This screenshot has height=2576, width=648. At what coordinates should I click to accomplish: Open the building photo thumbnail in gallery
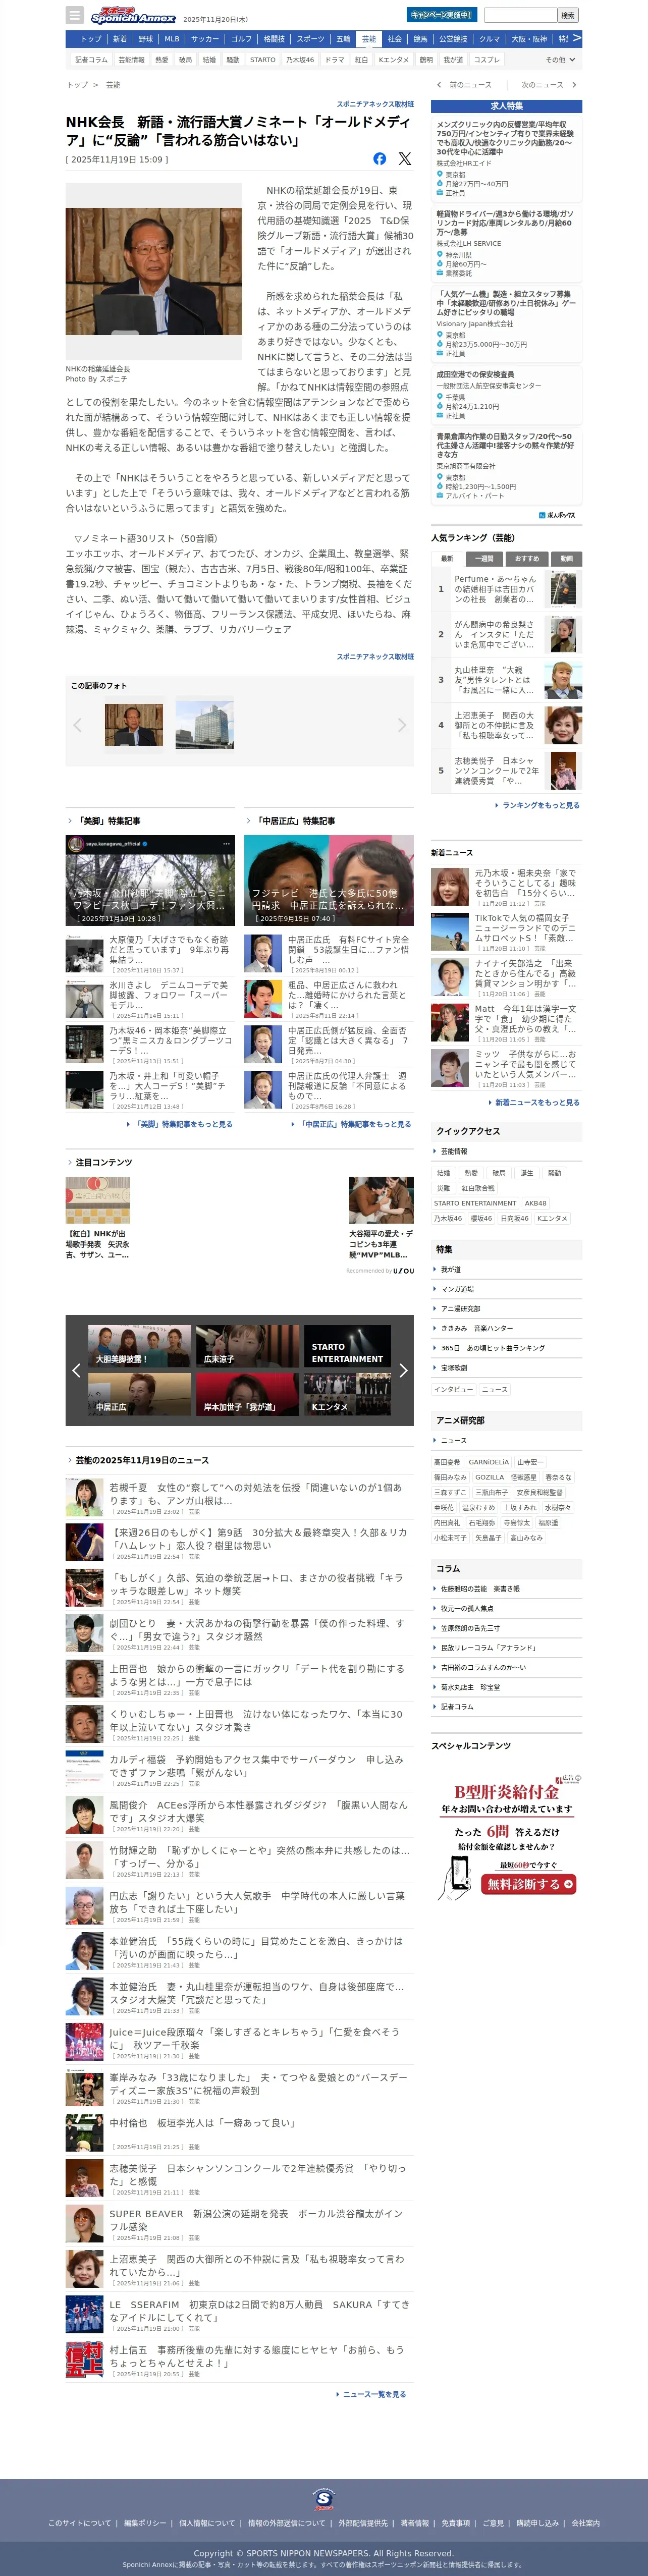point(205,725)
